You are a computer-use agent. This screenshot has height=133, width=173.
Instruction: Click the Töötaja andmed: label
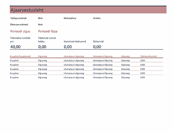18,18
